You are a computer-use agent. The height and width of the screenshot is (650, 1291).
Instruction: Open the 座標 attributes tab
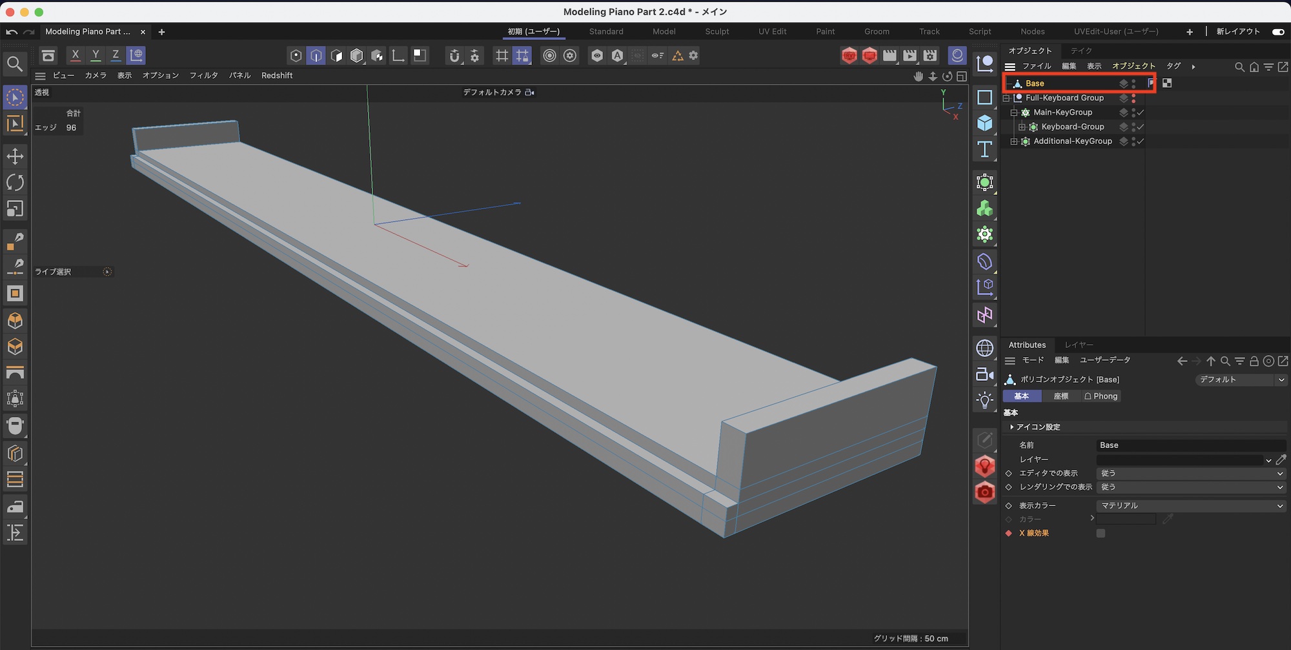coord(1061,396)
